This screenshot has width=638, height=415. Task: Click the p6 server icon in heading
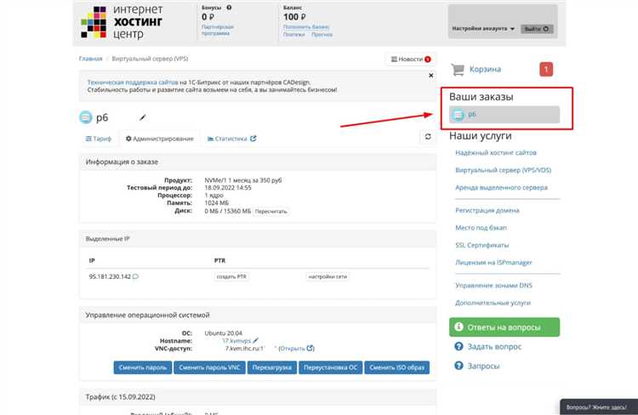[x=85, y=117]
